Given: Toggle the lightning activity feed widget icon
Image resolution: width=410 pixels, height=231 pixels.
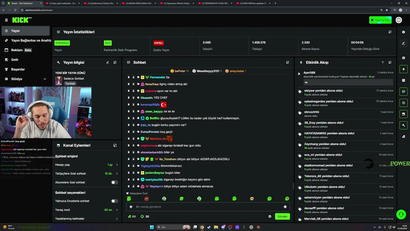Looking at the screenshot, I should pyautogui.click(x=404, y=69).
